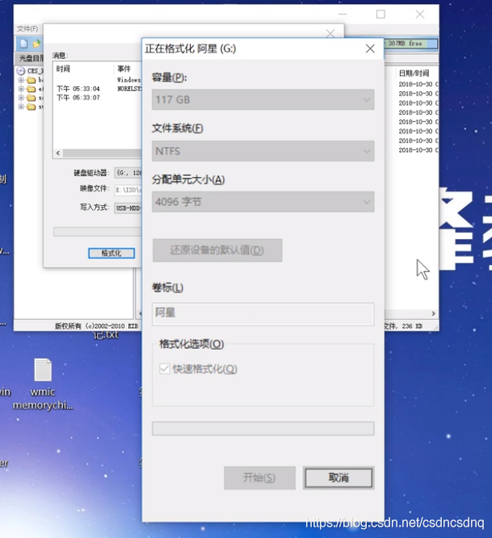Select the 'e' folder icon in tree
This screenshot has width=492, height=538.
32,89
